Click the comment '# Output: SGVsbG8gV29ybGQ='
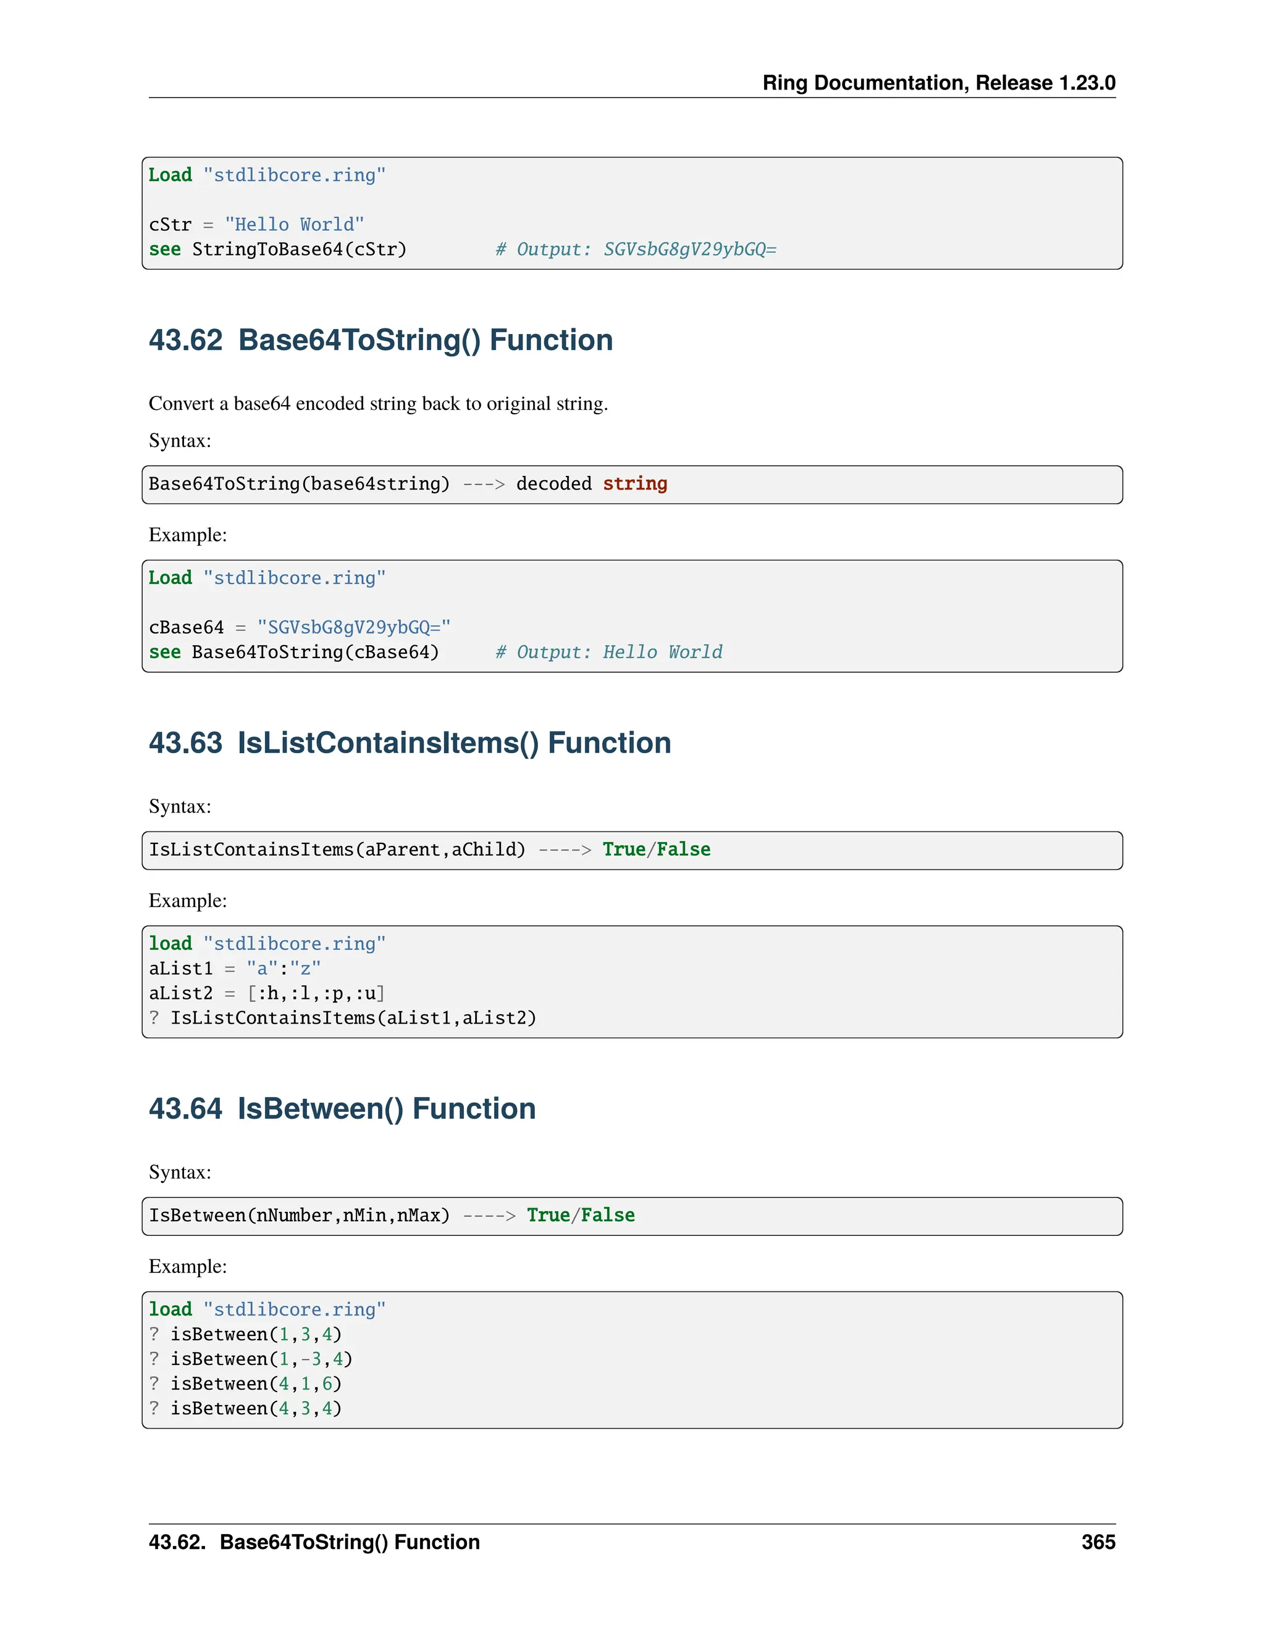The width and height of the screenshot is (1265, 1636). [x=636, y=249]
